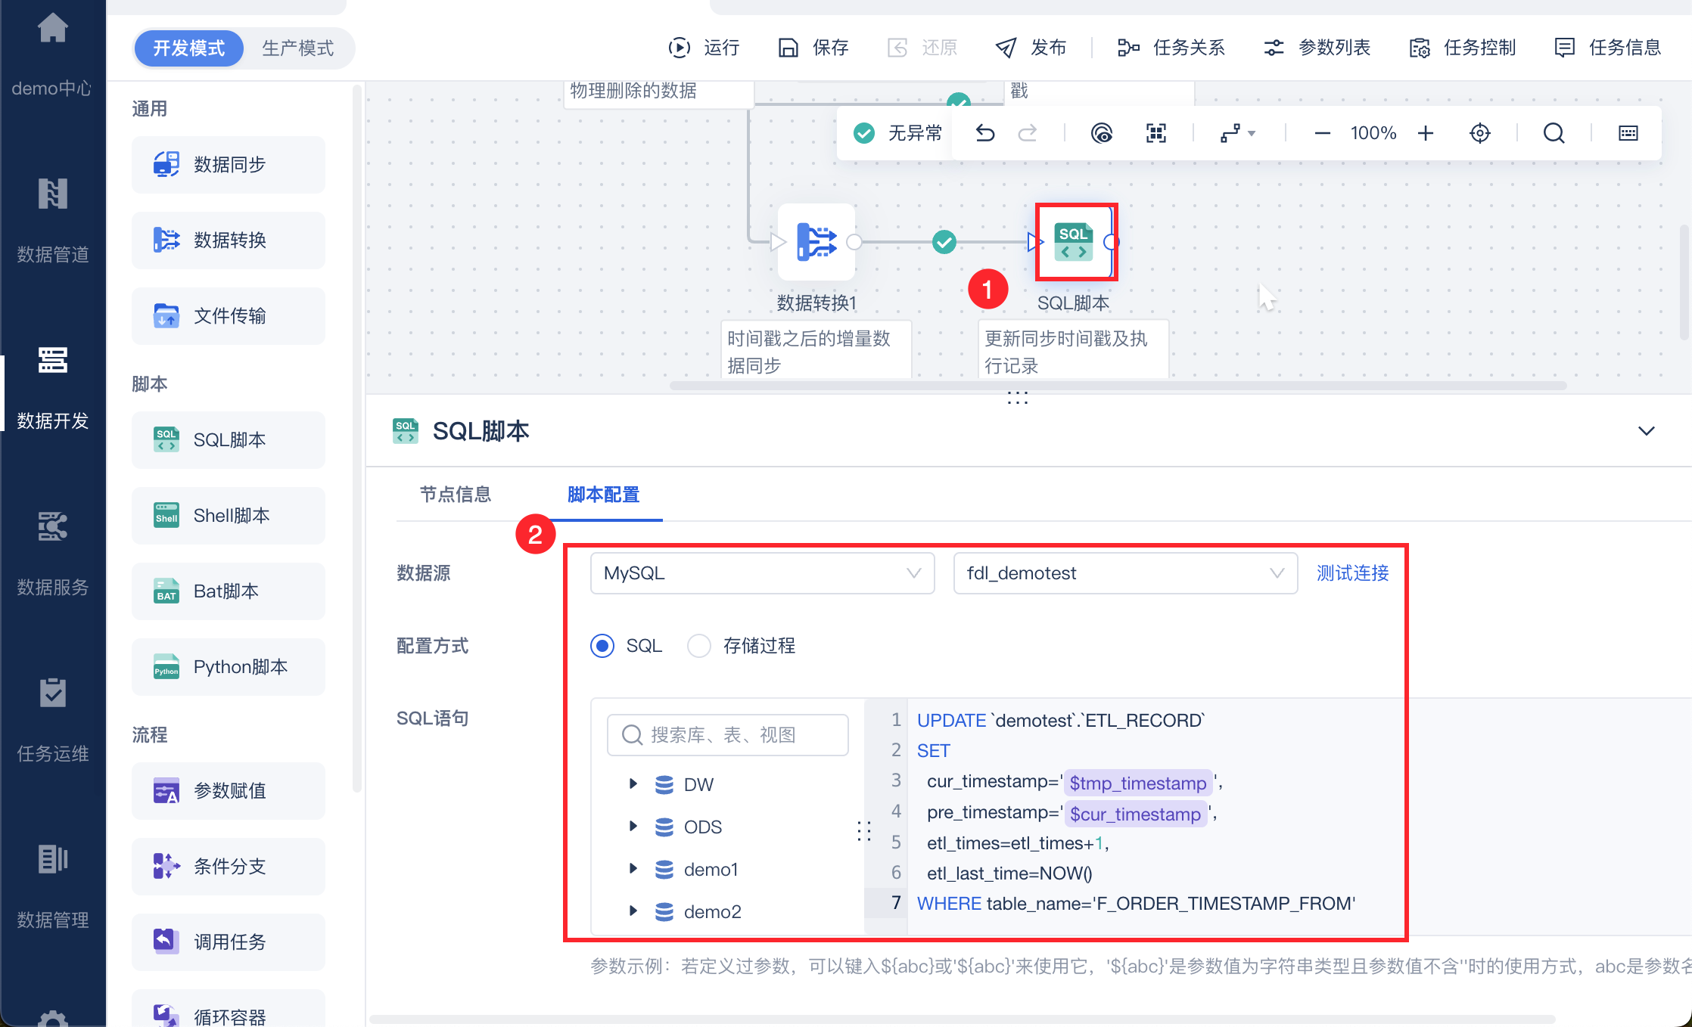Viewport: 1692px width, 1027px height.
Task: Expand the ODS database tree node
Action: click(633, 826)
